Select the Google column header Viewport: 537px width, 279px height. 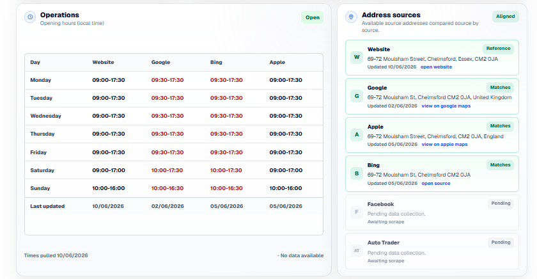point(160,62)
